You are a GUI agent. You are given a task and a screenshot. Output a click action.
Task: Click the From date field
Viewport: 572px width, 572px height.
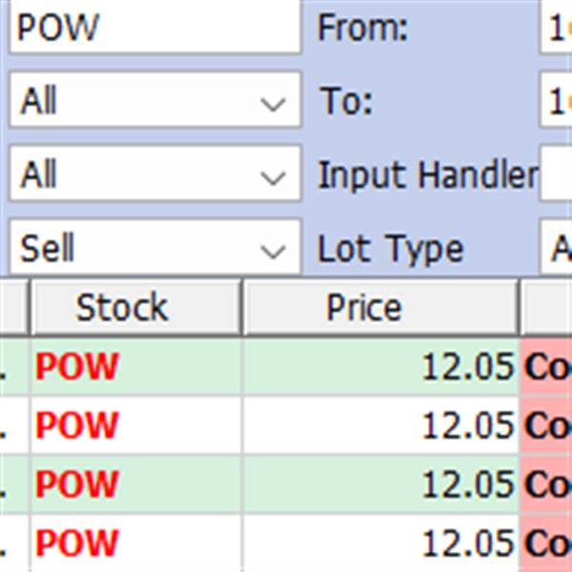[x=555, y=29]
